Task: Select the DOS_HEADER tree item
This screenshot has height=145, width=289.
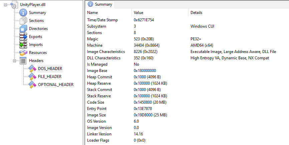Action: 50,69
